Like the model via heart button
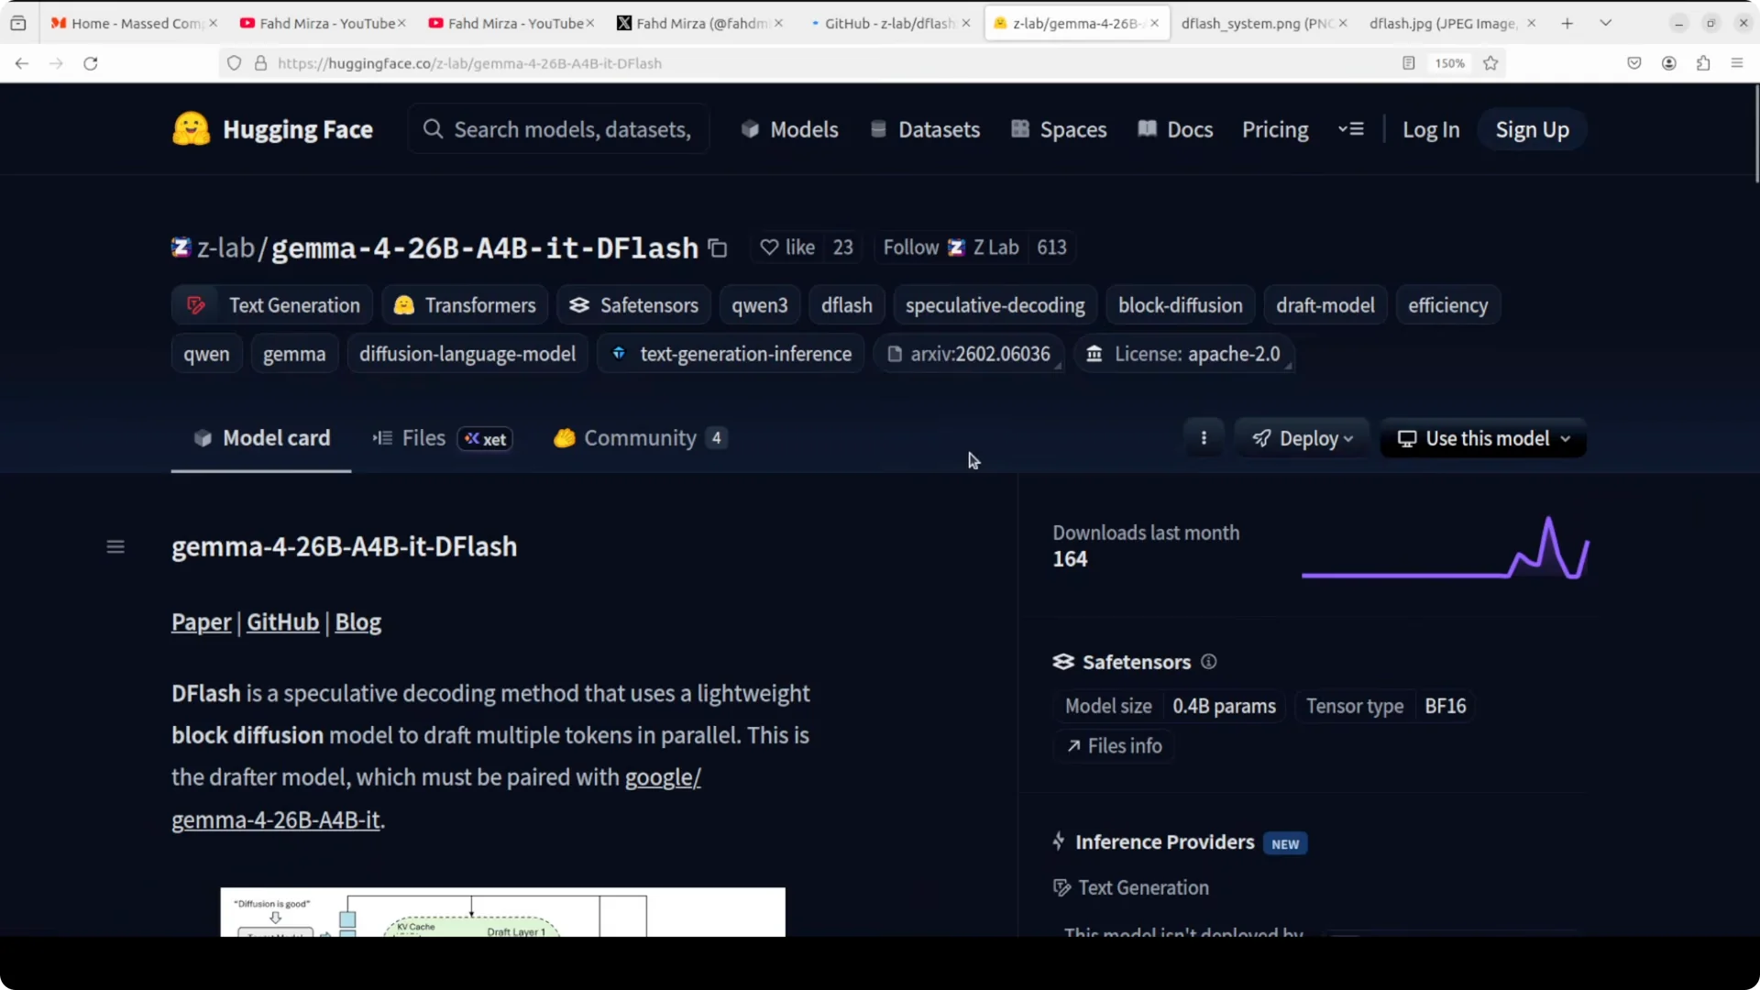The width and height of the screenshot is (1760, 990). click(x=787, y=247)
